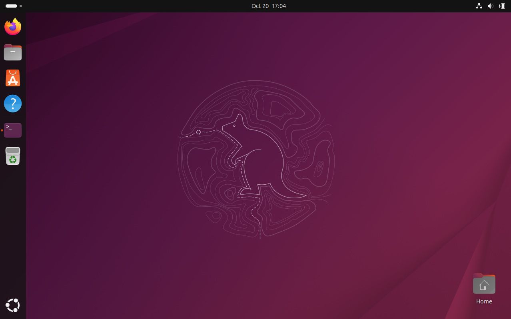Click Terminal's running-app indicator dot
The height and width of the screenshot is (319, 511).
pyautogui.click(x=2, y=130)
